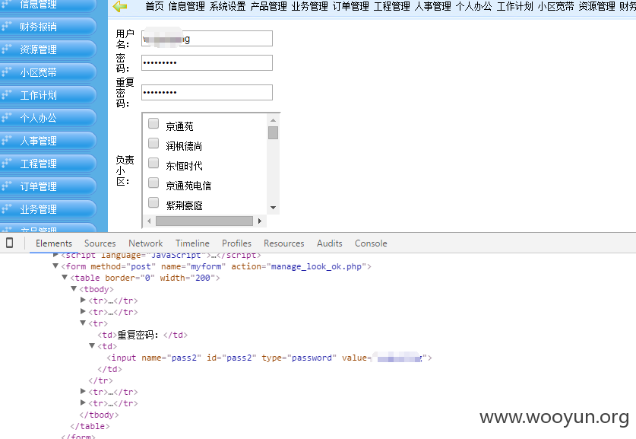
Task: Click the list's scroll down arrow
Action: [x=273, y=208]
